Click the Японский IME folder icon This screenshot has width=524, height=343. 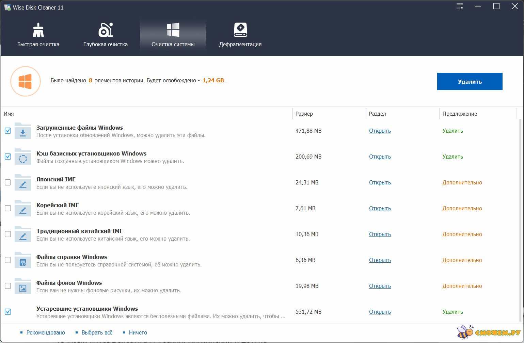(x=23, y=183)
